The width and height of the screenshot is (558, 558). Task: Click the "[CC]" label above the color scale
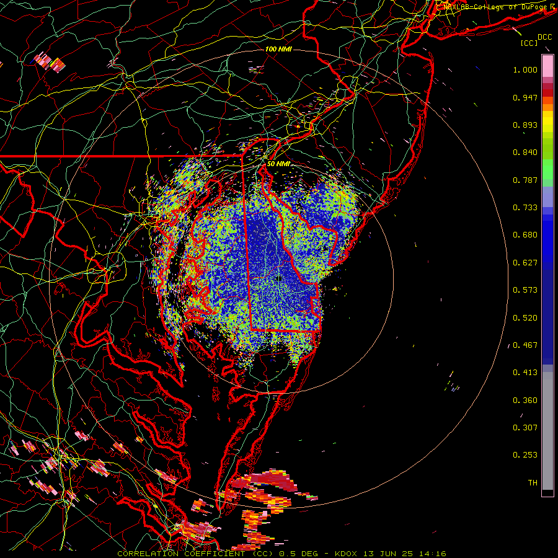529,43
